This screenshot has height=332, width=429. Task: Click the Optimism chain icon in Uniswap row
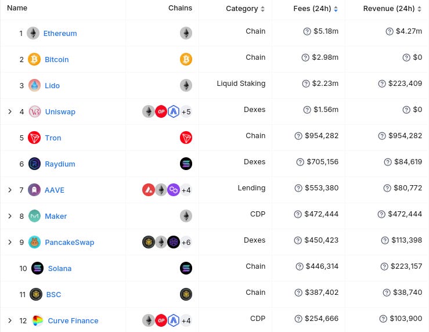coord(161,111)
